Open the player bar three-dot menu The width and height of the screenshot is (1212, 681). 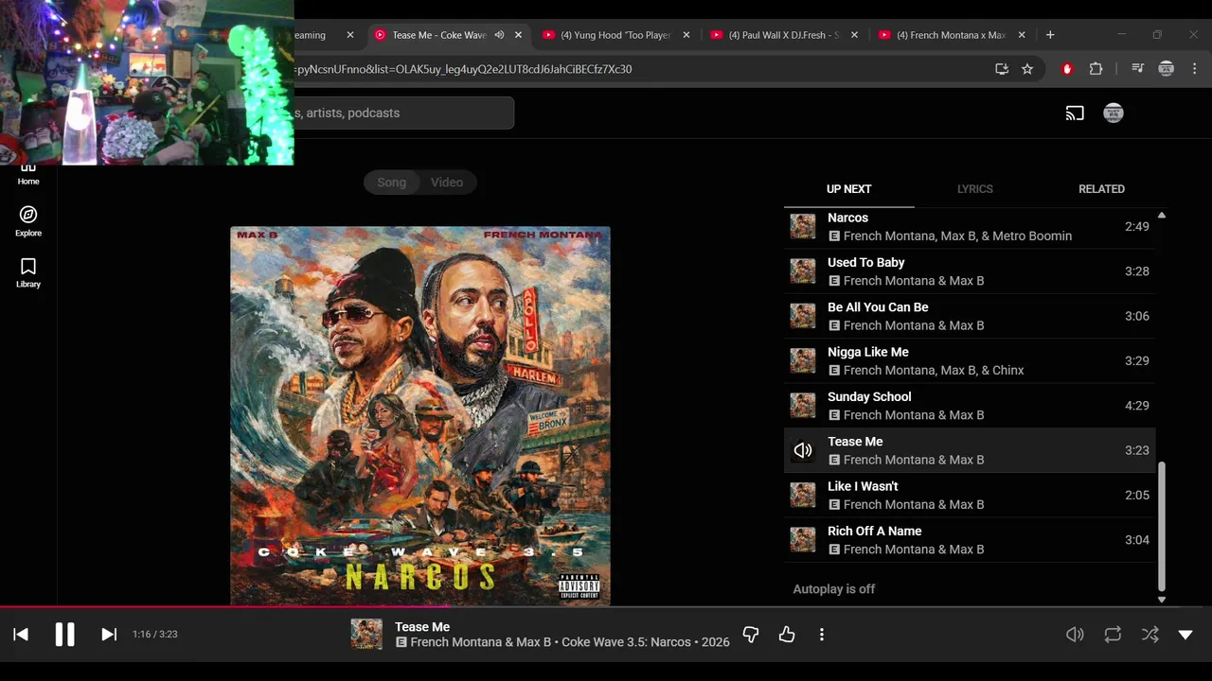click(x=822, y=635)
